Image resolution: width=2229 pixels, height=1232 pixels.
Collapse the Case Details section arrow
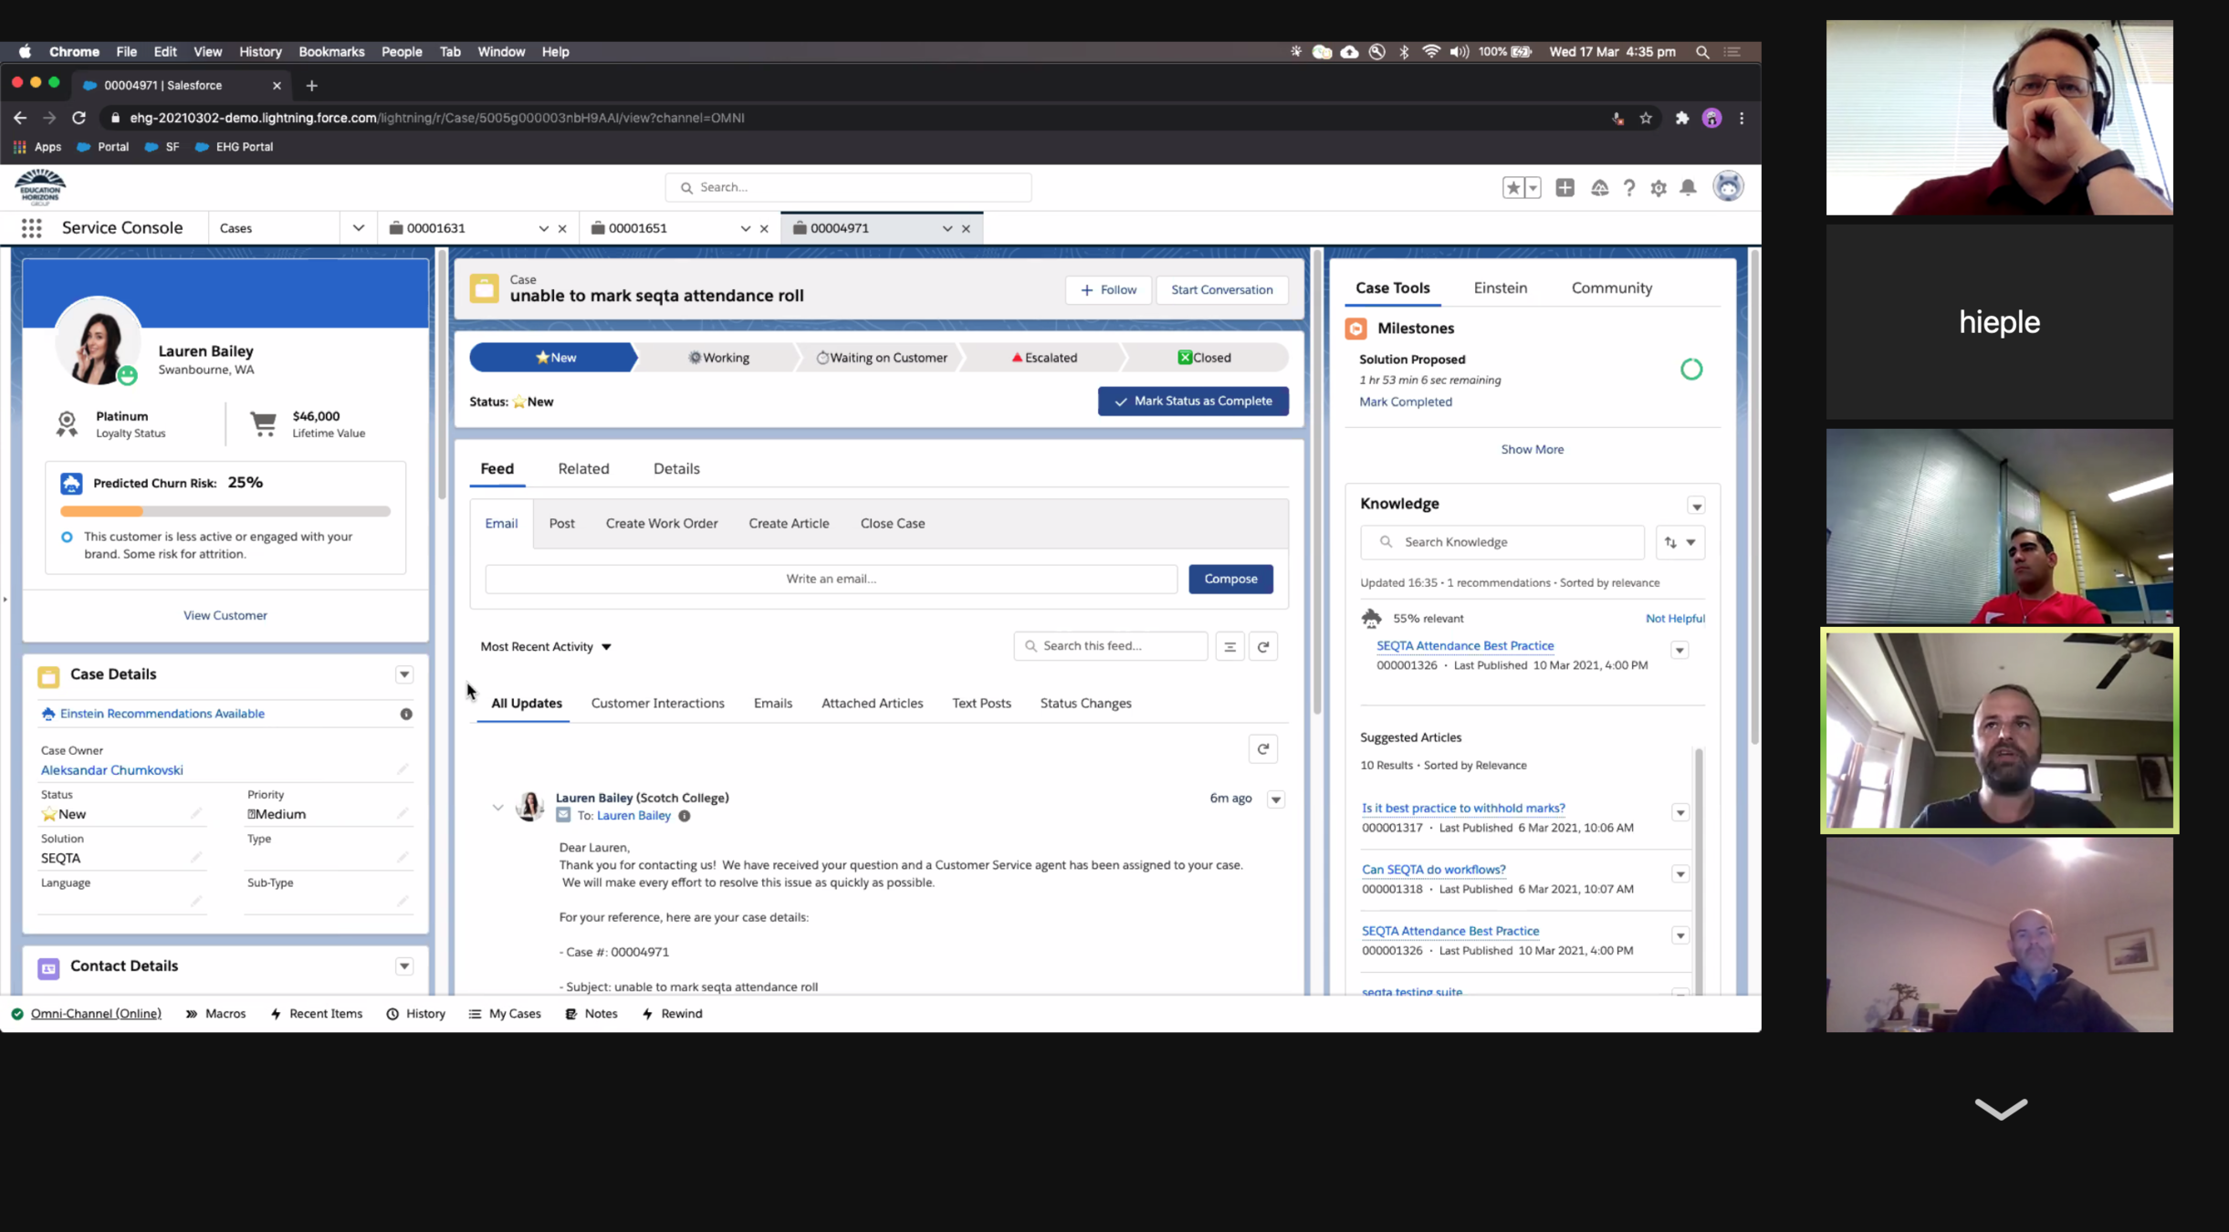tap(403, 674)
